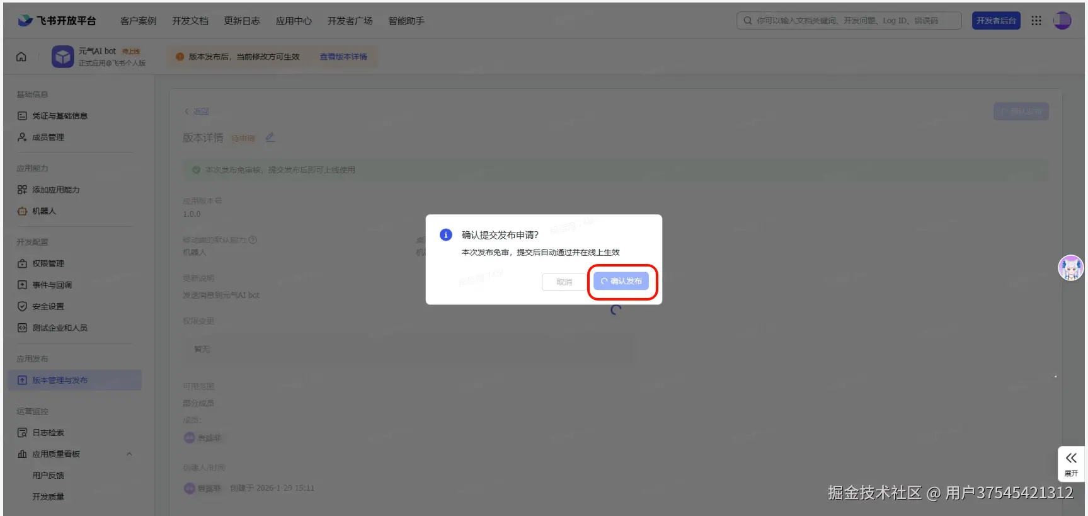Click the 安全设置 shield icon
This screenshot has width=1088, height=516.
(x=22, y=306)
